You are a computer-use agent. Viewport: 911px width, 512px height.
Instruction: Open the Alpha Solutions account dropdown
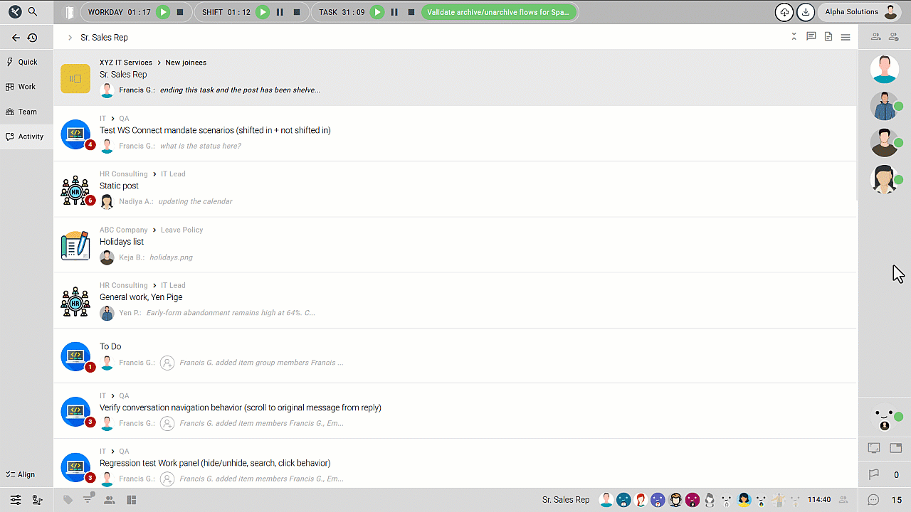859,12
